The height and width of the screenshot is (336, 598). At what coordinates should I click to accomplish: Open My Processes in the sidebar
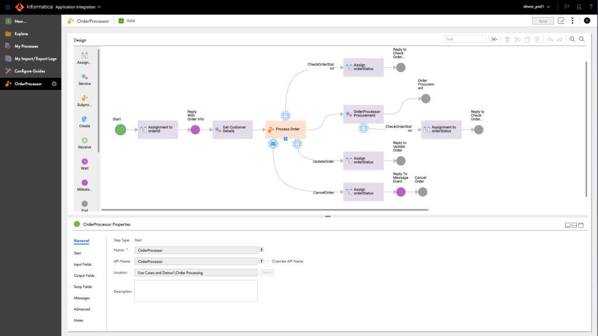(x=26, y=46)
